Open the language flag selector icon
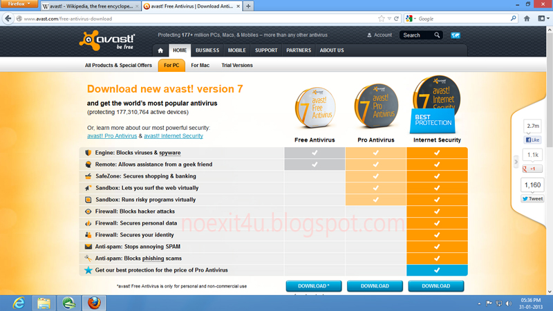Screen dimensions: 553x311 (456, 35)
